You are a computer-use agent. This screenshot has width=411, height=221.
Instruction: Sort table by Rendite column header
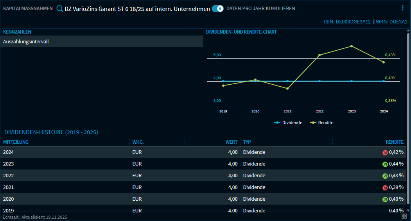(x=394, y=142)
